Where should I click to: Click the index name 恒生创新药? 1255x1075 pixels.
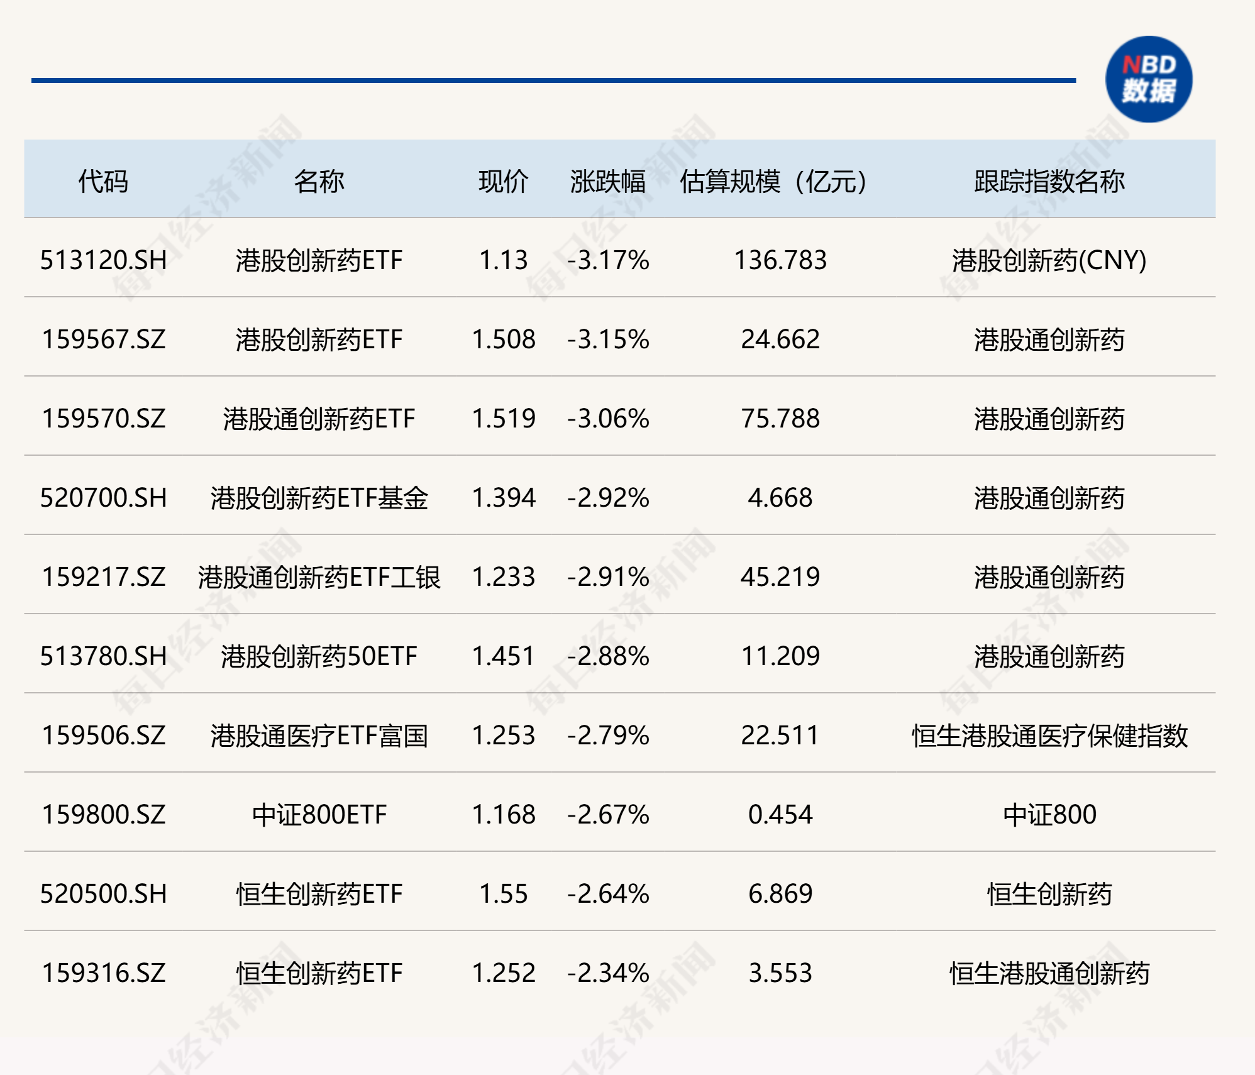pos(1049,893)
